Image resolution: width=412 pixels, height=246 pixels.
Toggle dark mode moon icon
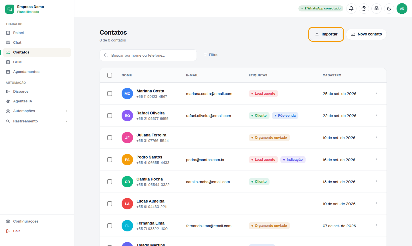(x=389, y=9)
